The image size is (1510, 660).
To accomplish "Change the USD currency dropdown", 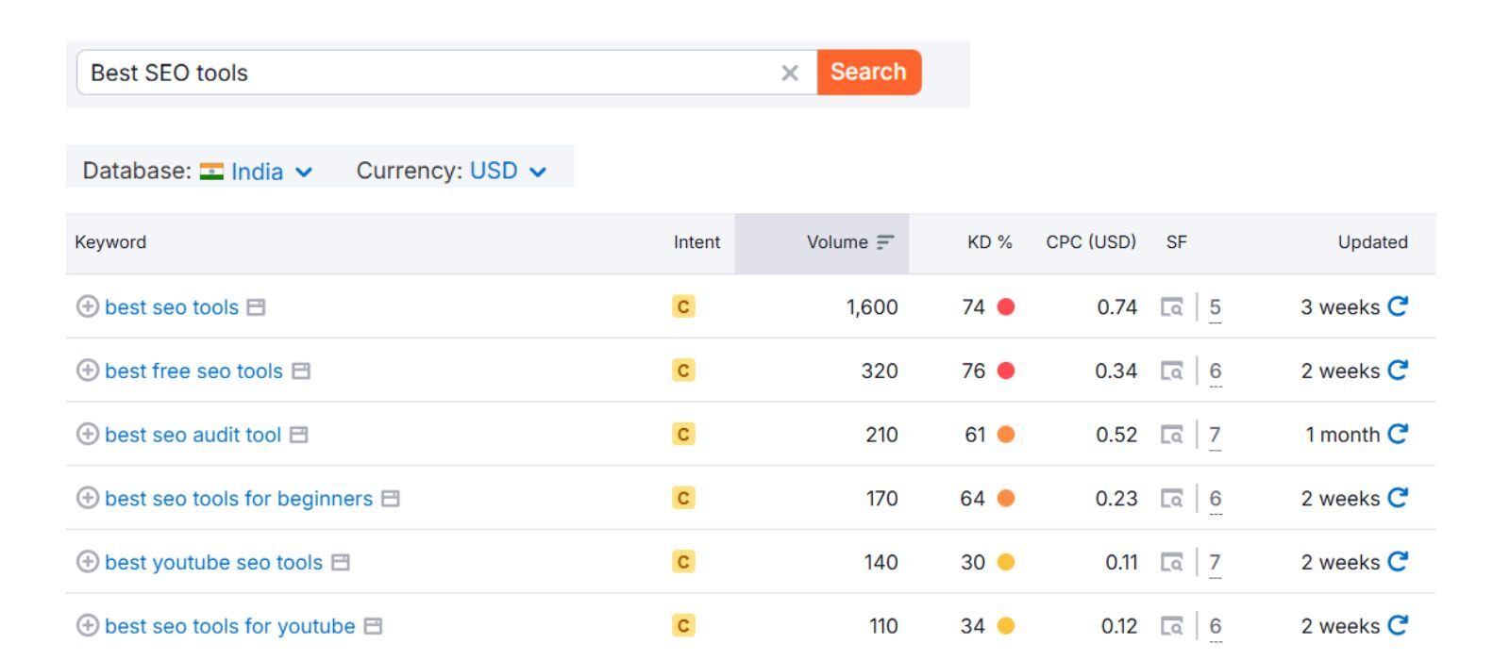I will tap(508, 172).
